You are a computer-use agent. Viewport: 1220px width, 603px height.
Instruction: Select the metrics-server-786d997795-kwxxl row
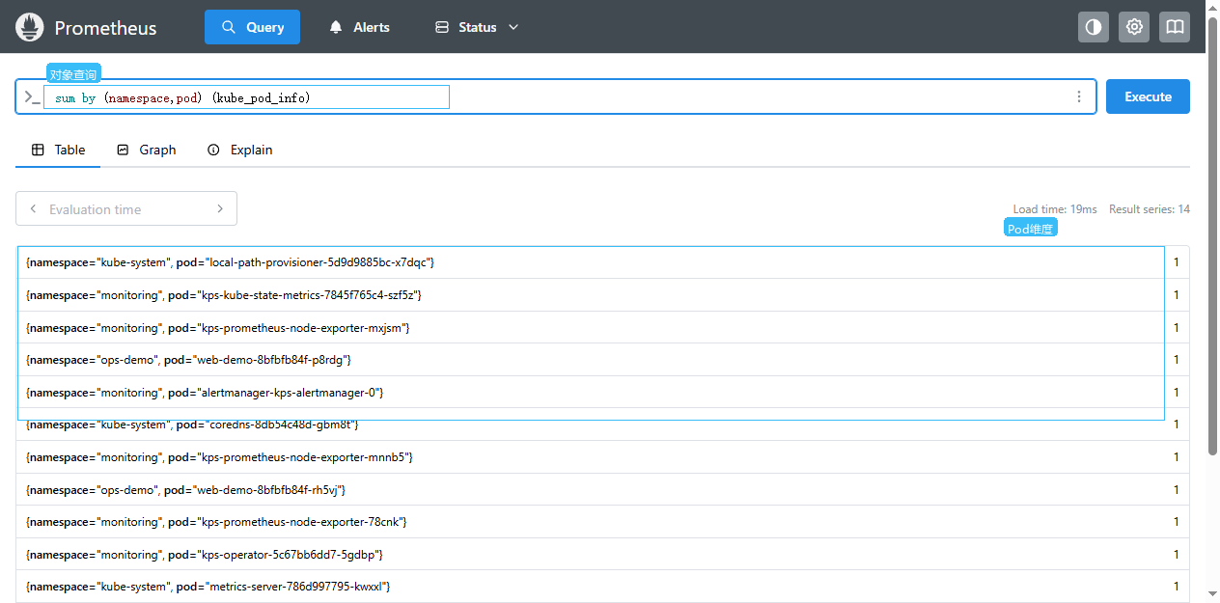point(603,587)
